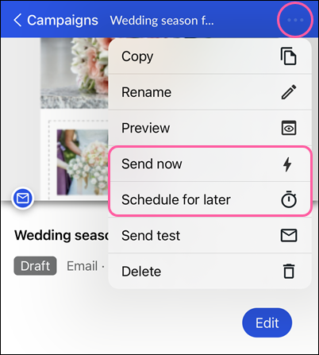Click the Rename pencil icon
The image size is (319, 355).
point(289,92)
